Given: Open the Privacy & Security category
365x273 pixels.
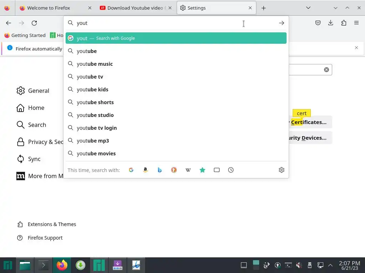Looking at the screenshot, I should tap(40, 142).
